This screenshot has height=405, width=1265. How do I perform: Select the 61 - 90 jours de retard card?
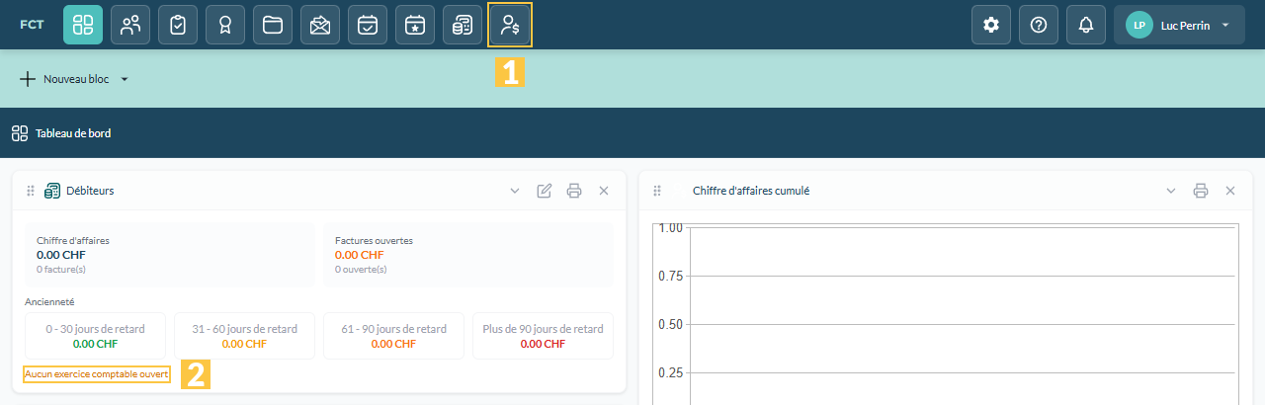click(x=393, y=336)
